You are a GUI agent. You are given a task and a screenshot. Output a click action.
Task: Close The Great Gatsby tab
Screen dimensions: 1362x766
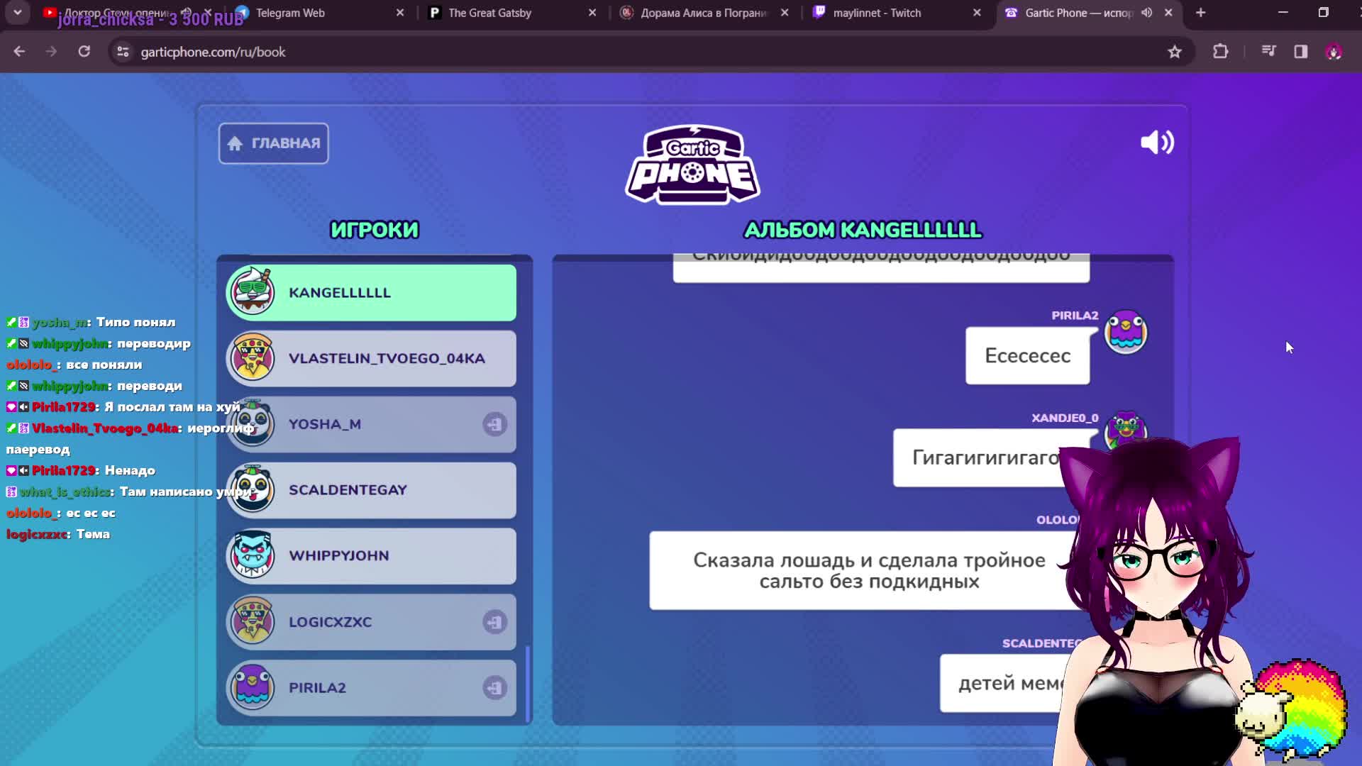592,13
